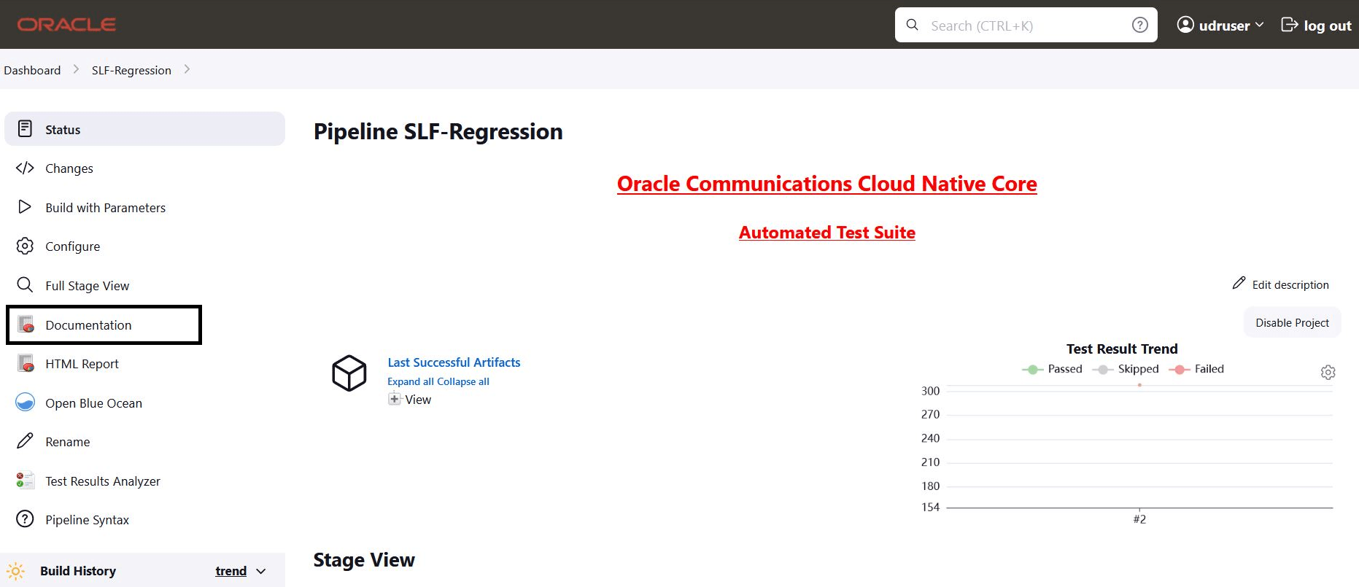The width and height of the screenshot is (1359, 587).
Task: Open the Status menu item
Action: [x=144, y=129]
